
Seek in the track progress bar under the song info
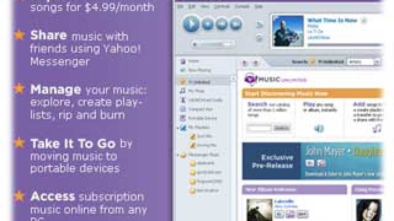click(x=345, y=45)
